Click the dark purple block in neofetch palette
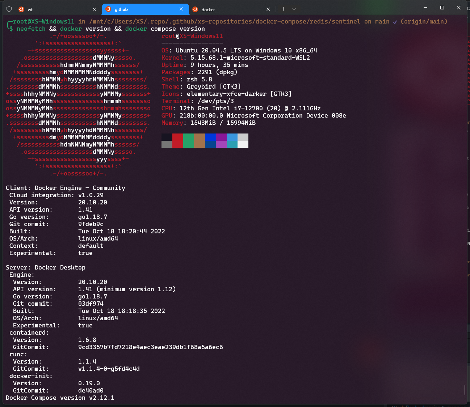Image resolution: width=470 pixels, height=407 pixels. 221,137
